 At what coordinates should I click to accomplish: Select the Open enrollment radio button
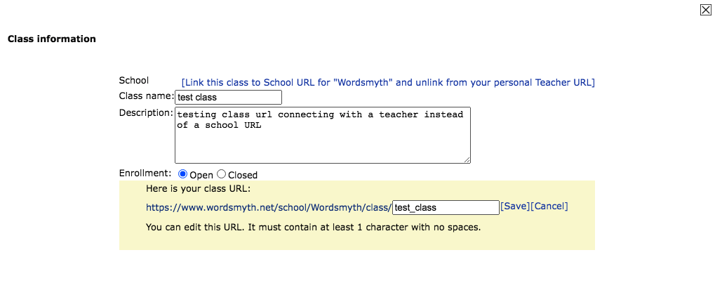pos(183,174)
